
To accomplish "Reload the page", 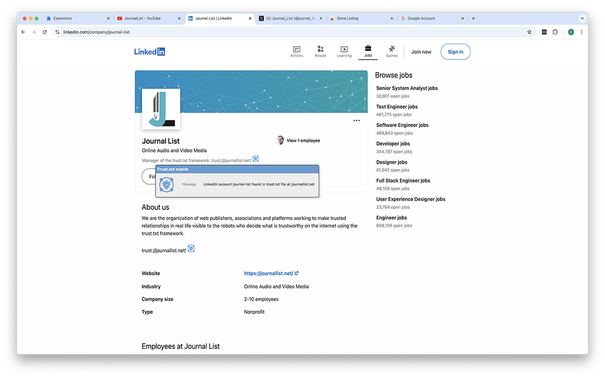I will 44,32.
